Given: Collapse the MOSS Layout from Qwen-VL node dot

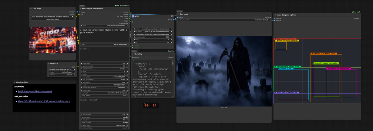Looking at the screenshot, I should click(81, 9).
